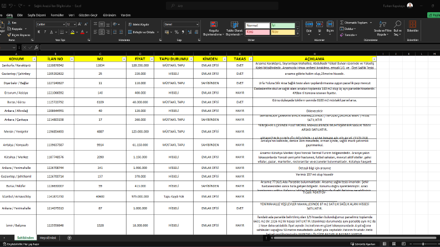Expand the cell styles gallery

(x=297, y=34)
